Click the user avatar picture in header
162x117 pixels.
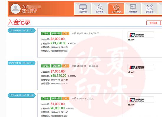(x=16, y=9)
